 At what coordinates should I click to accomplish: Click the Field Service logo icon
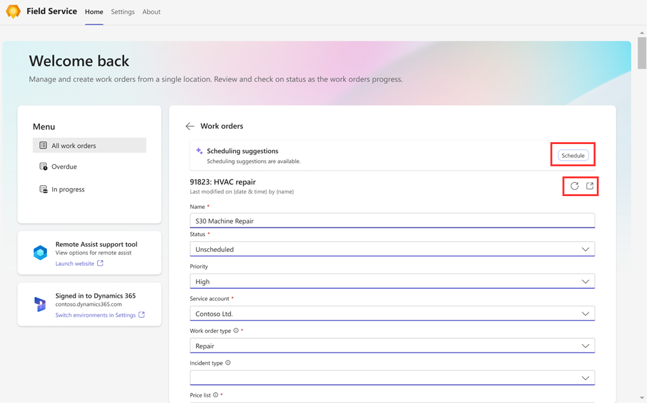coord(13,11)
